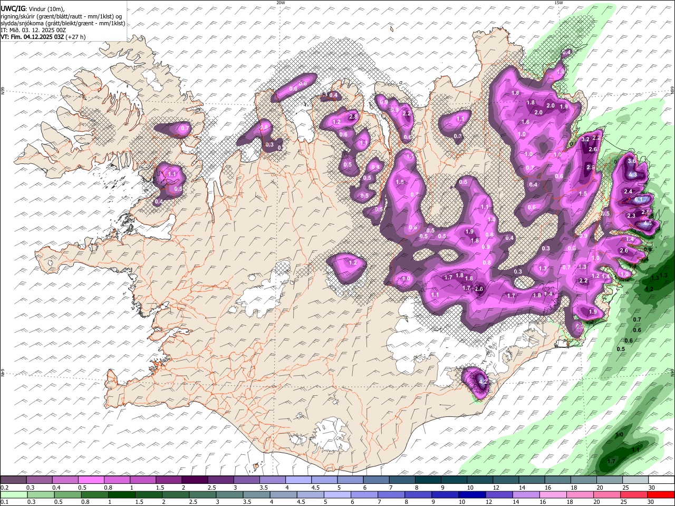The width and height of the screenshot is (675, 506).
Task: Click the 20W longitude label
Action: 281,3
